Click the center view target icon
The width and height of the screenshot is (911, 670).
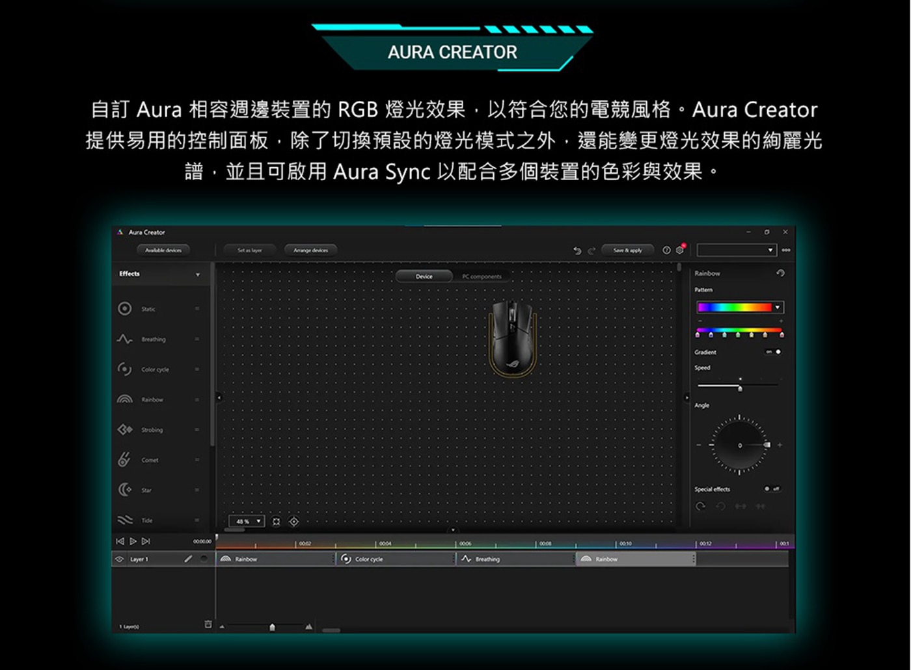(x=293, y=522)
